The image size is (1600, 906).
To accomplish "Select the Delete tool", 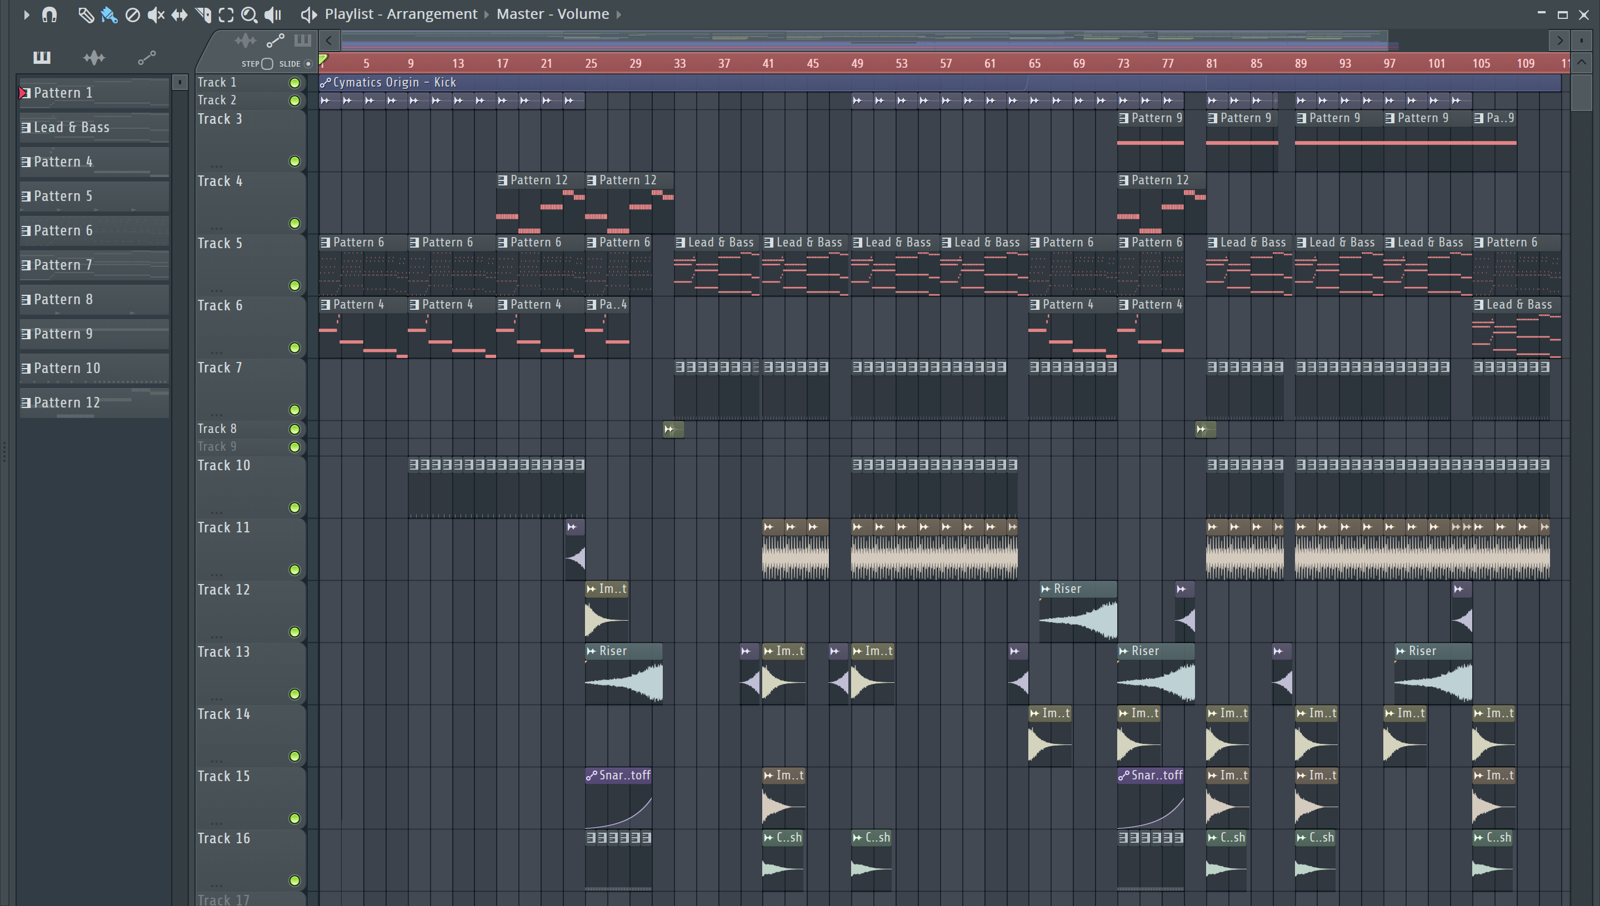I will coord(132,14).
